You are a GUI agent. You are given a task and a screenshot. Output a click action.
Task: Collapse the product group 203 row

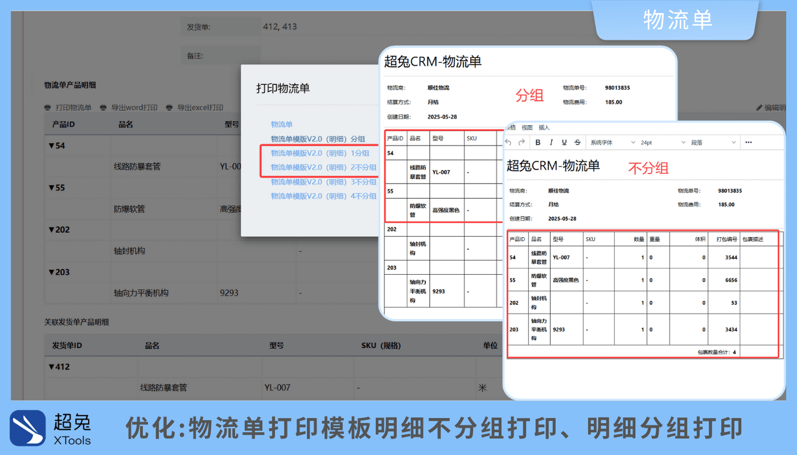pos(52,272)
